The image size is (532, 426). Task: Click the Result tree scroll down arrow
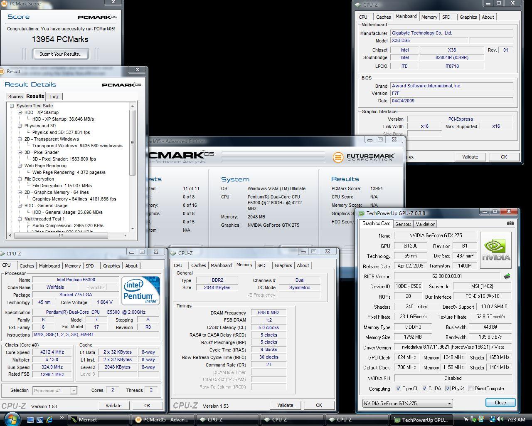[133, 228]
